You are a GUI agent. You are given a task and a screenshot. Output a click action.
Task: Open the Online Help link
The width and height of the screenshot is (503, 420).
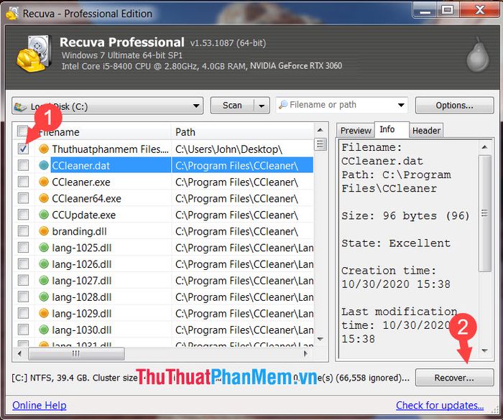(40, 405)
